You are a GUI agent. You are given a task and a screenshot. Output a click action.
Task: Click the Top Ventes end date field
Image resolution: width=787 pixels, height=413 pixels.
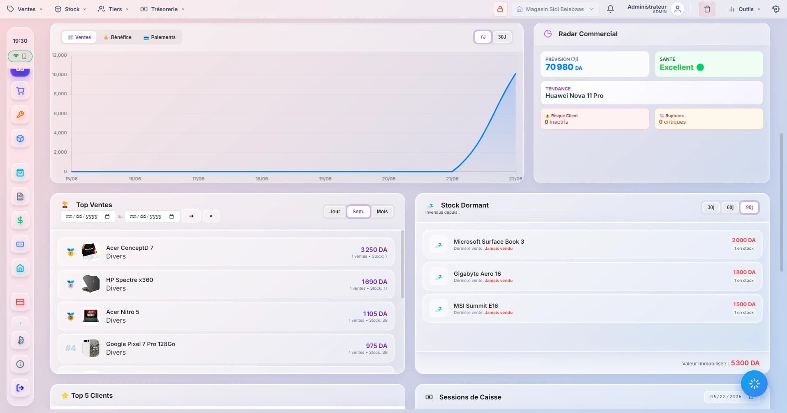click(152, 217)
